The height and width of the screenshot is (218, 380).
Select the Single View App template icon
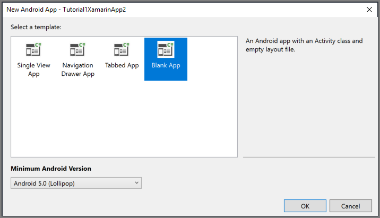(33, 49)
